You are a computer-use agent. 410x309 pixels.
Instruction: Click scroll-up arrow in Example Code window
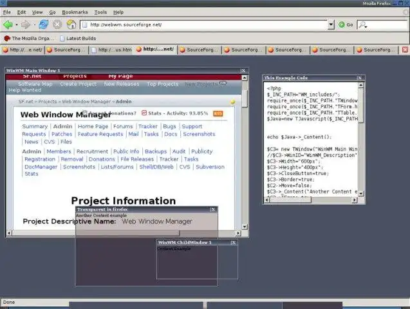pyautogui.click(x=360, y=85)
